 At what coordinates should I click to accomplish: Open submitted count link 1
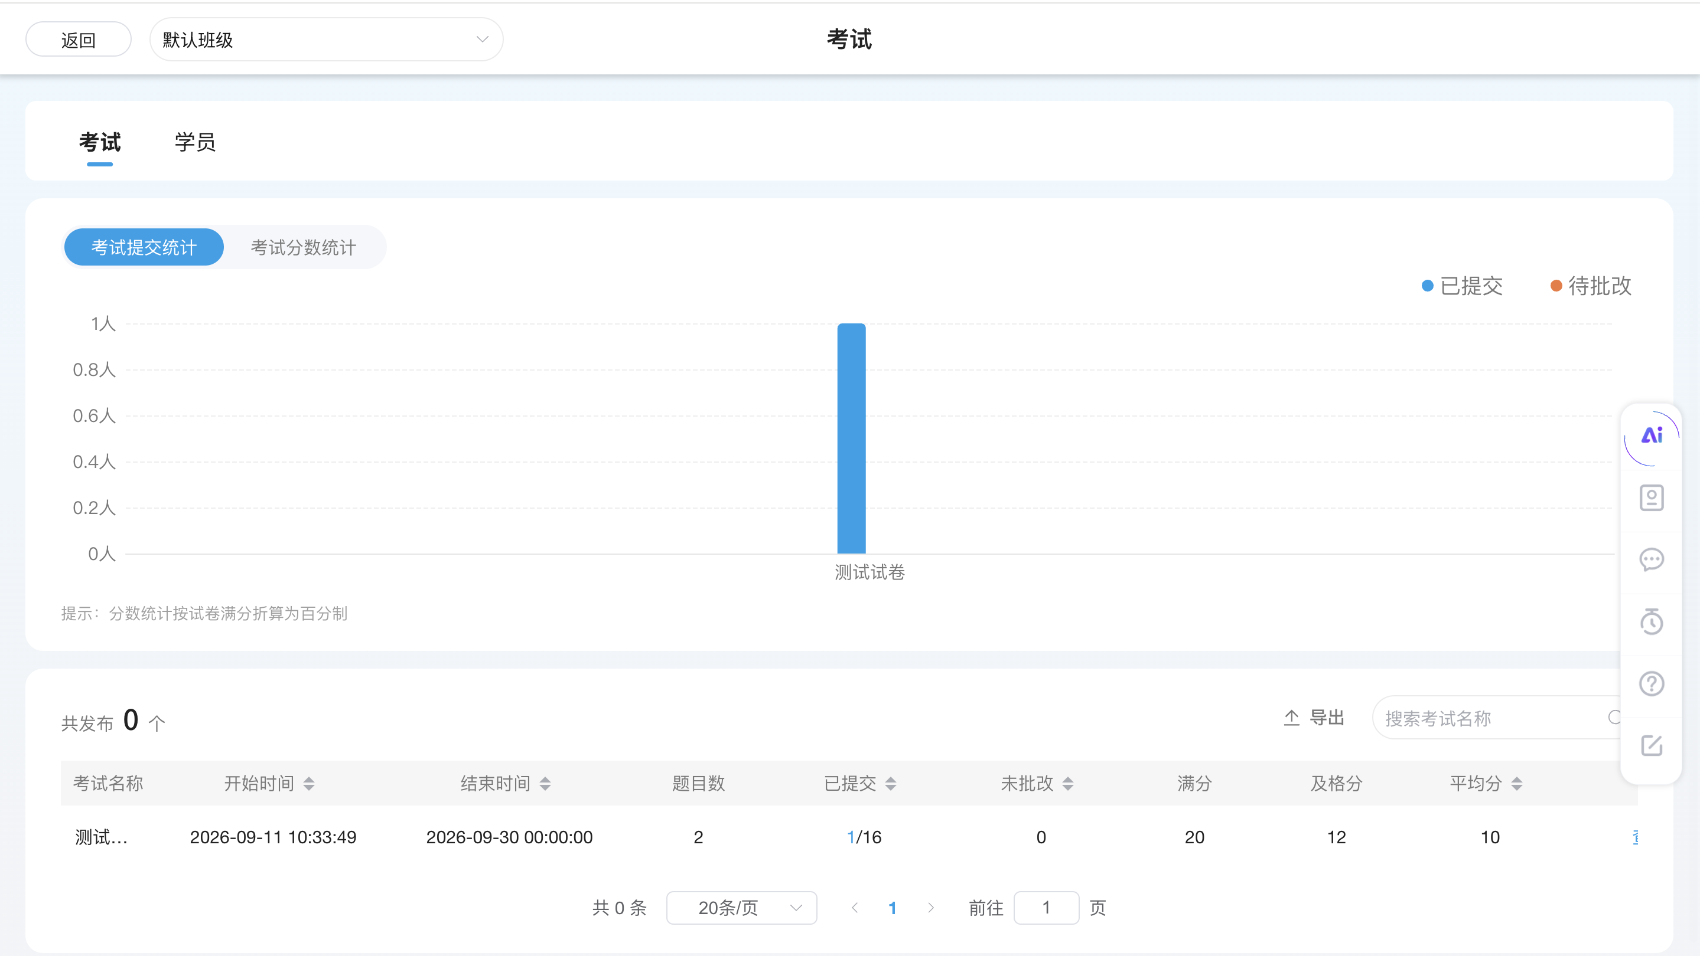tap(851, 837)
